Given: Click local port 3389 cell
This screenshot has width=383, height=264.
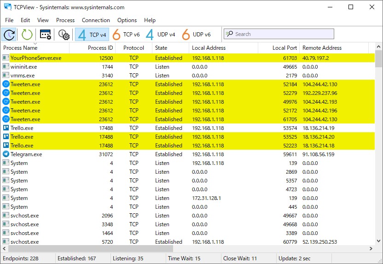Looking at the screenshot, I should click(x=291, y=233).
